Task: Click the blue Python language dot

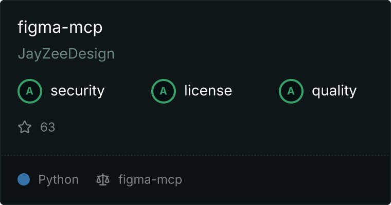Action: tap(24, 179)
